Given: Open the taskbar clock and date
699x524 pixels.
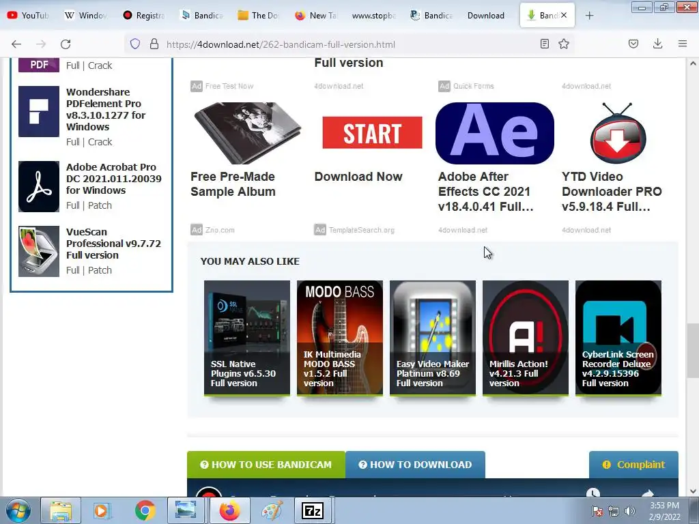Looking at the screenshot, I should click(664, 511).
